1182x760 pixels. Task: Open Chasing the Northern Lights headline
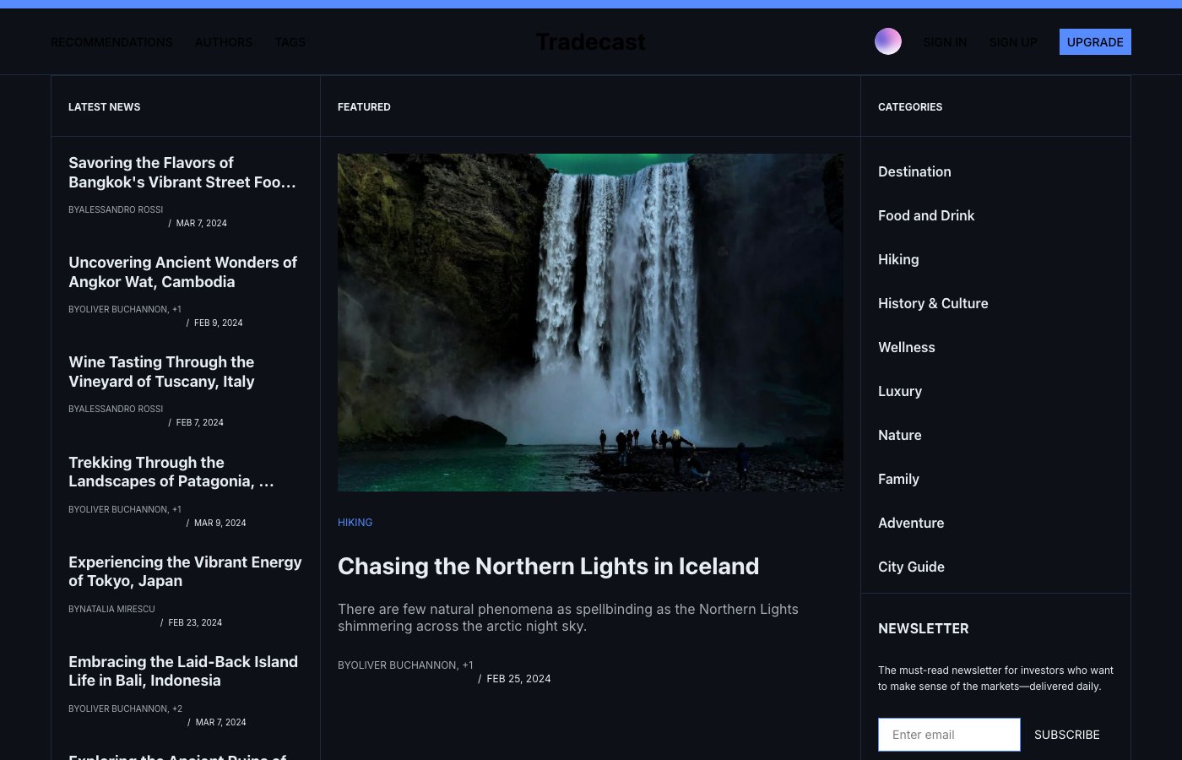[x=548, y=566]
